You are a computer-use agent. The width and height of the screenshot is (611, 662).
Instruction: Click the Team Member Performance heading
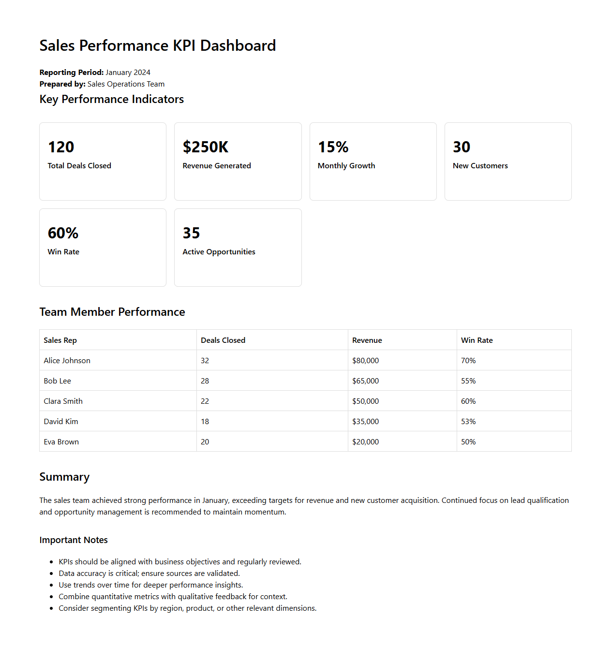click(112, 312)
